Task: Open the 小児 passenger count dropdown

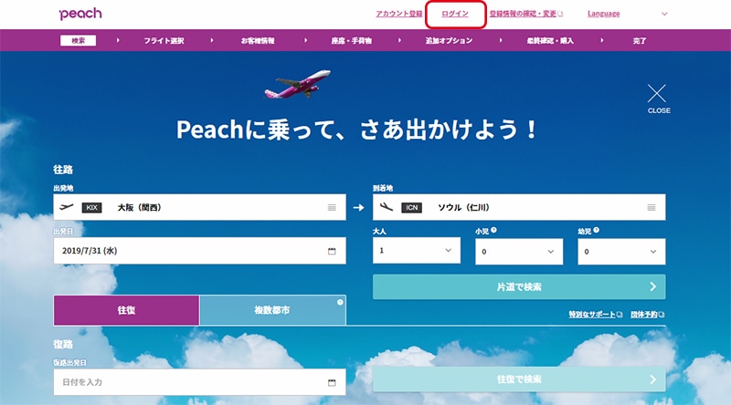Action: point(519,252)
